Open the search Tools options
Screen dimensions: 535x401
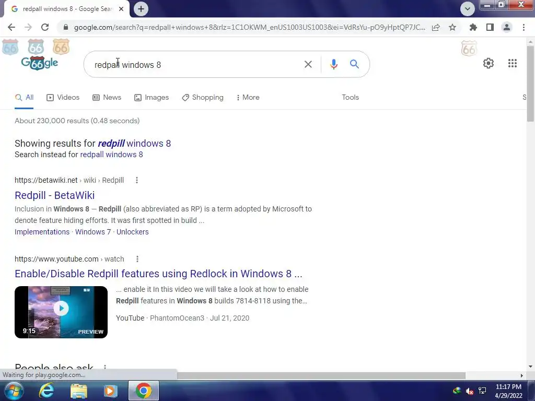(351, 98)
